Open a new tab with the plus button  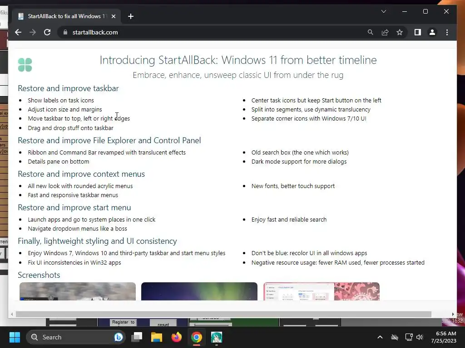pyautogui.click(x=130, y=16)
